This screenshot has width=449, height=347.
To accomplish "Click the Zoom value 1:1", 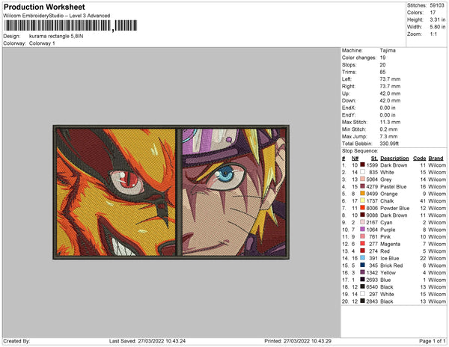I will click(433, 34).
